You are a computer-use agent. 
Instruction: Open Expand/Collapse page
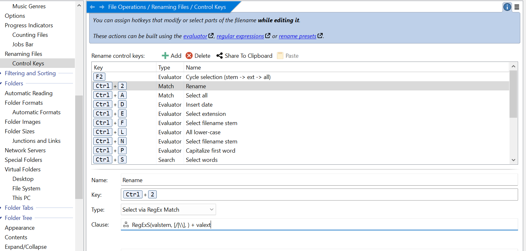coord(26,247)
